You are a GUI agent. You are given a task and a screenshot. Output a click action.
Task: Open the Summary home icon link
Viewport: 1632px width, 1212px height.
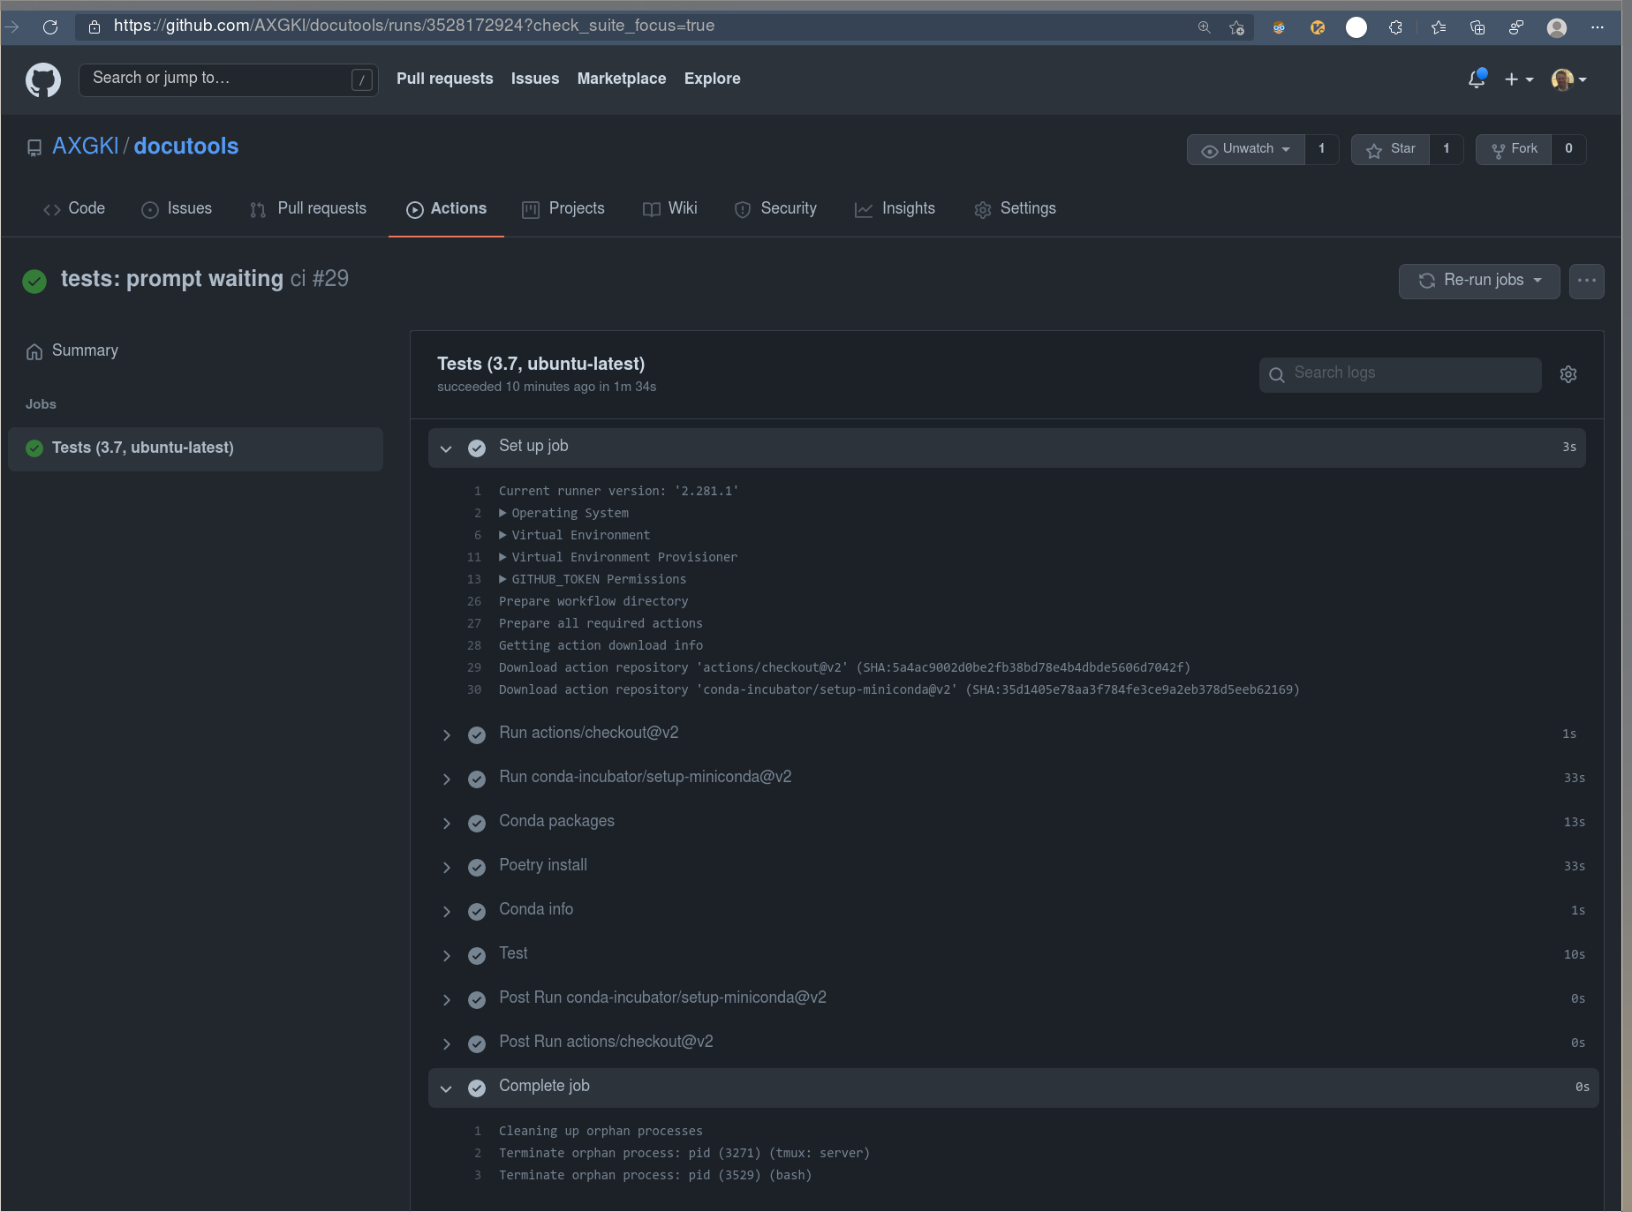[34, 351]
